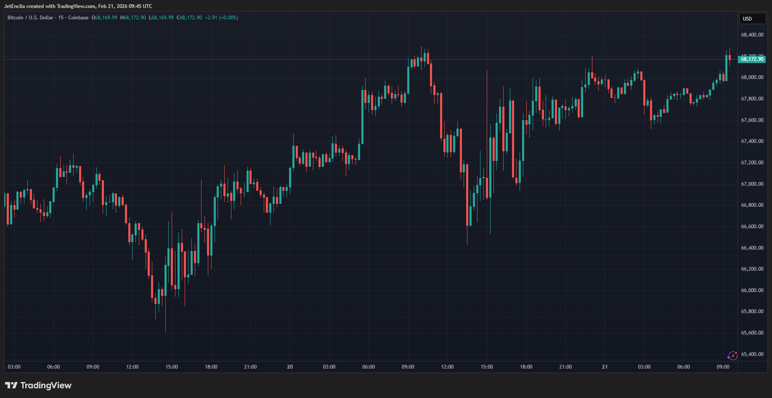Image resolution: width=772 pixels, height=398 pixels.
Task: Click the Coinbase exchange name in legend
Action: click(x=78, y=18)
